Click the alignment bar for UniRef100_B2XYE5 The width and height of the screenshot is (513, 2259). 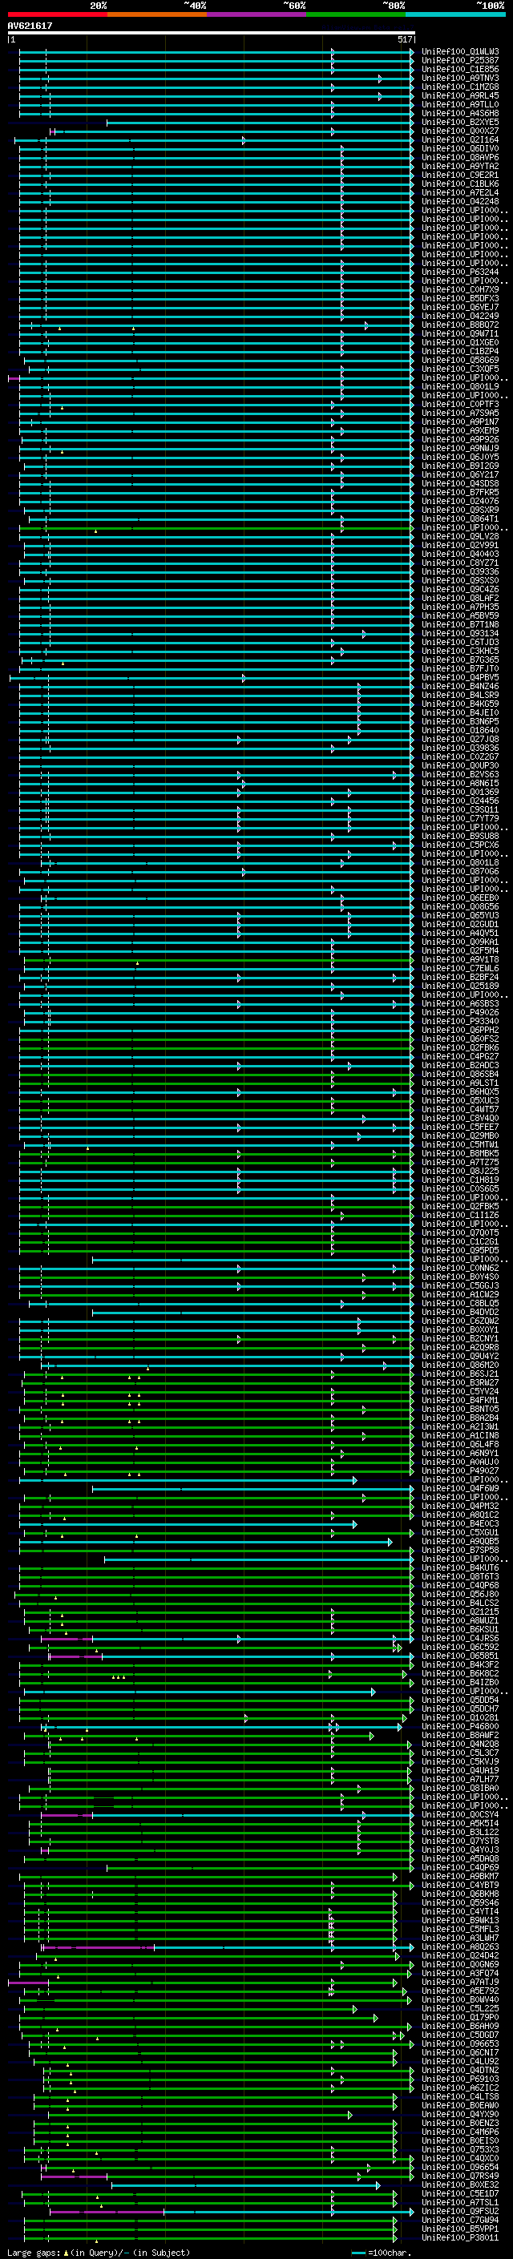click(261, 123)
